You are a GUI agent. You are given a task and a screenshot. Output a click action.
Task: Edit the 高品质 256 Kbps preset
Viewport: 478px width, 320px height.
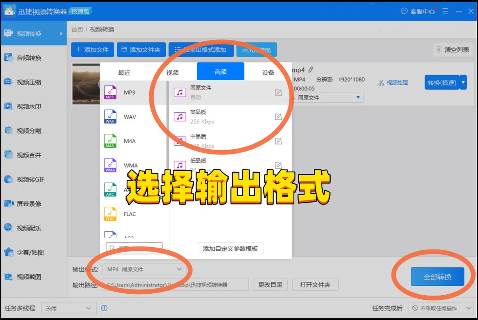coord(279,115)
